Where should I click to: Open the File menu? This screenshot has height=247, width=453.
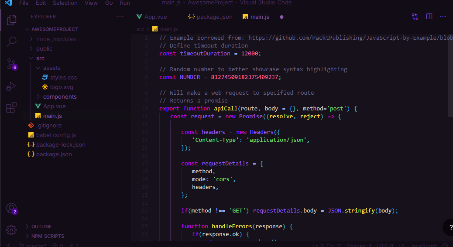coord(24,3)
